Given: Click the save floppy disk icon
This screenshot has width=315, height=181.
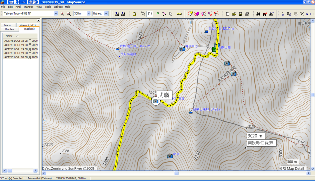Looking at the screenshot, I should point(240,14).
